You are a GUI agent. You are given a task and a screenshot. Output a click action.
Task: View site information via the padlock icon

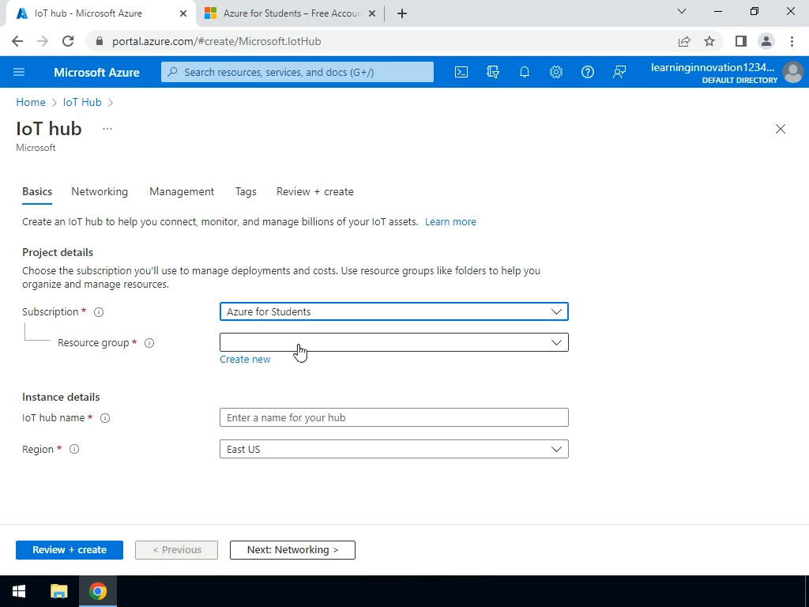(100, 41)
